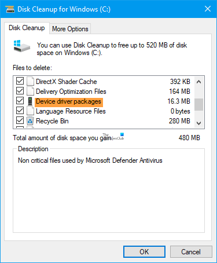The width and height of the screenshot is (217, 263).
Task: Click the file list scrollbar thumb
Action: (198, 104)
